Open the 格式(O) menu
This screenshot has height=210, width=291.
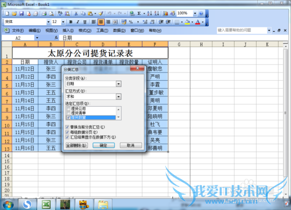tap(85, 31)
